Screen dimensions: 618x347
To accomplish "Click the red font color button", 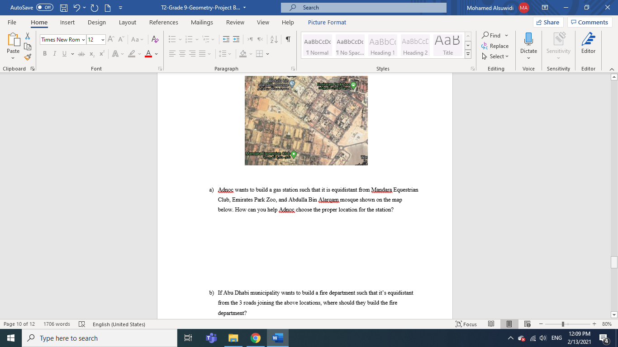I will (148, 54).
